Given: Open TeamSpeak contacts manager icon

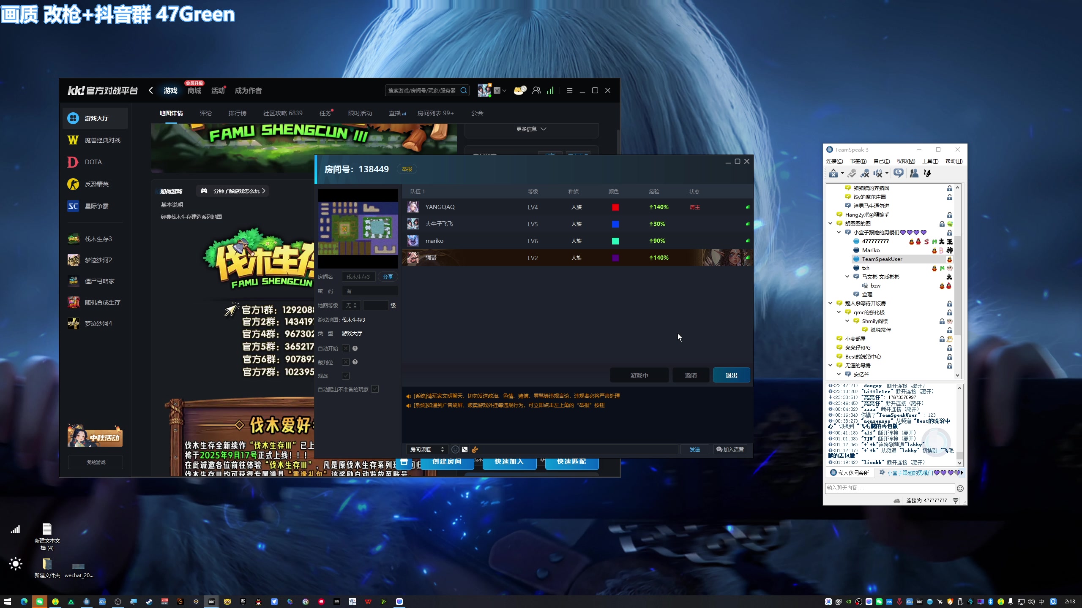Looking at the screenshot, I should 914,174.
